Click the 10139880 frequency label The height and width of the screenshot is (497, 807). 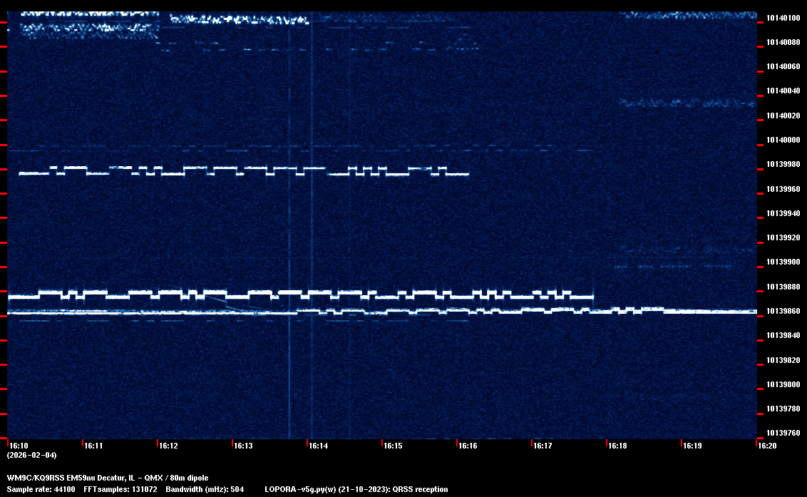[x=783, y=287]
